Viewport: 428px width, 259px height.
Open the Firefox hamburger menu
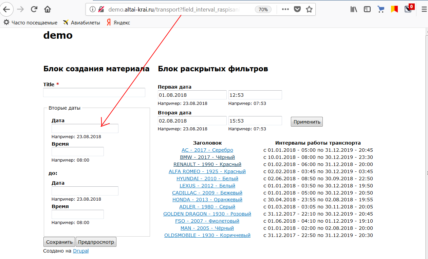[424, 10]
